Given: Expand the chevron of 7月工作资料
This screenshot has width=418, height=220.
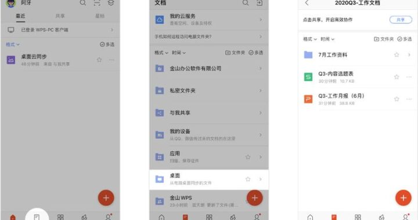Looking at the screenshot, I should (x=409, y=55).
